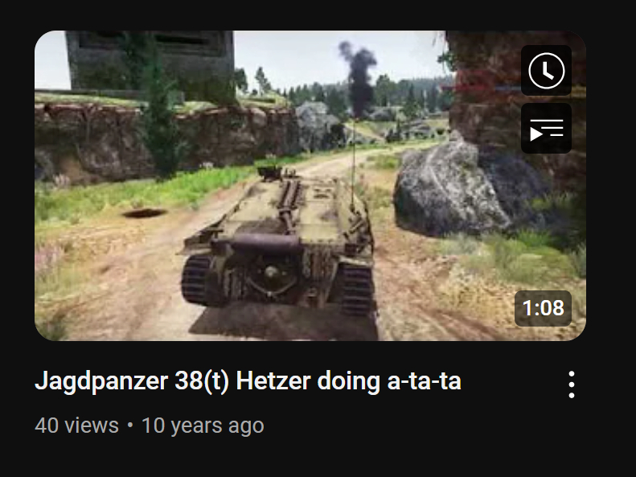This screenshot has width=636, height=477.
Task: Click the 1:08 duration badge
Action: tap(543, 308)
